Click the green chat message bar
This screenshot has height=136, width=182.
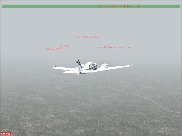(91, 6)
